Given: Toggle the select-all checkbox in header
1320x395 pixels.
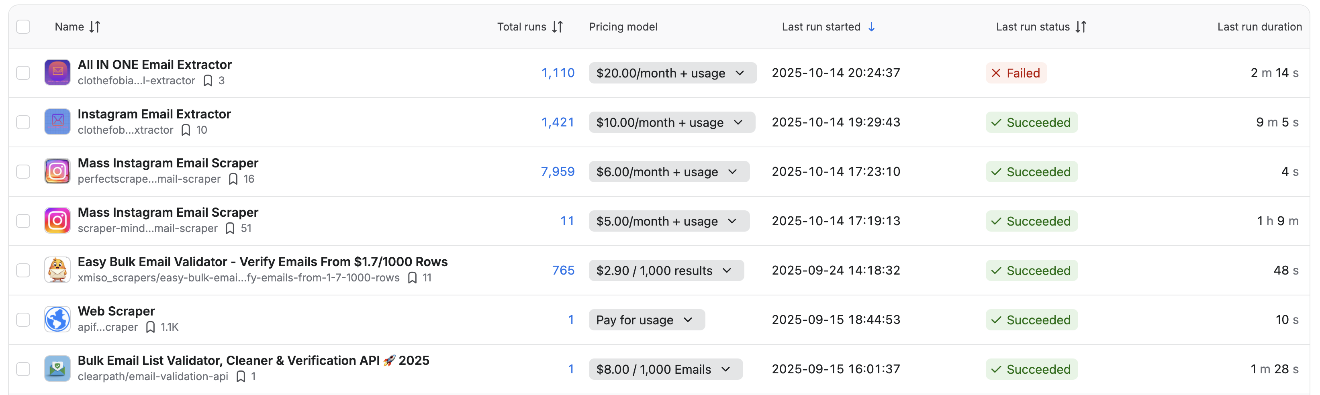Looking at the screenshot, I should pos(23,26).
